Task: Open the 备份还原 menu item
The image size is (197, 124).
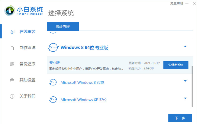Action: click(x=27, y=64)
